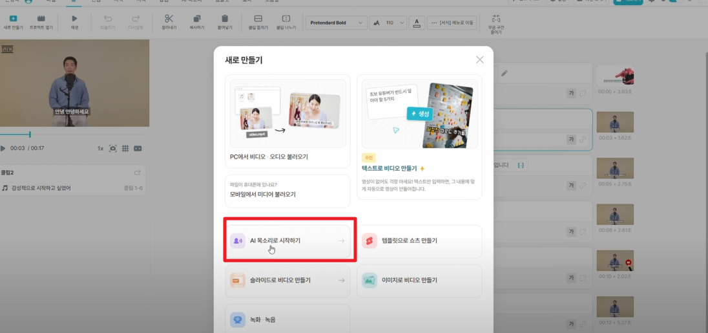Change the 1x playback speed

(x=100, y=148)
